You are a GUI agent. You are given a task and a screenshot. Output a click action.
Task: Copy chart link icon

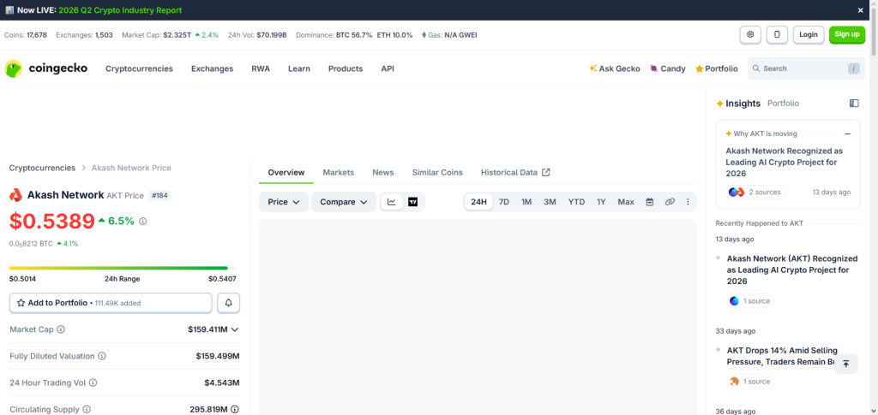point(670,202)
